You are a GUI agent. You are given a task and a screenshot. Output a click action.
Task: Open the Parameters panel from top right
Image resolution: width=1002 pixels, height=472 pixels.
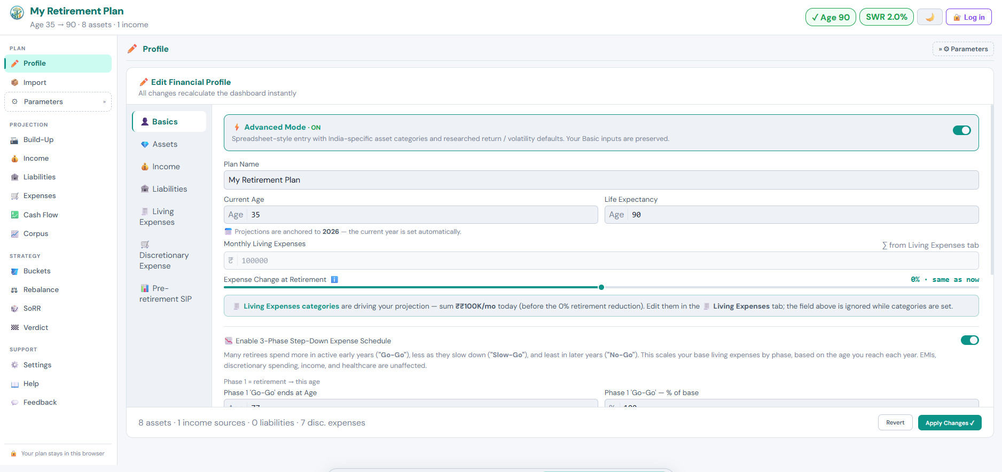(x=963, y=49)
